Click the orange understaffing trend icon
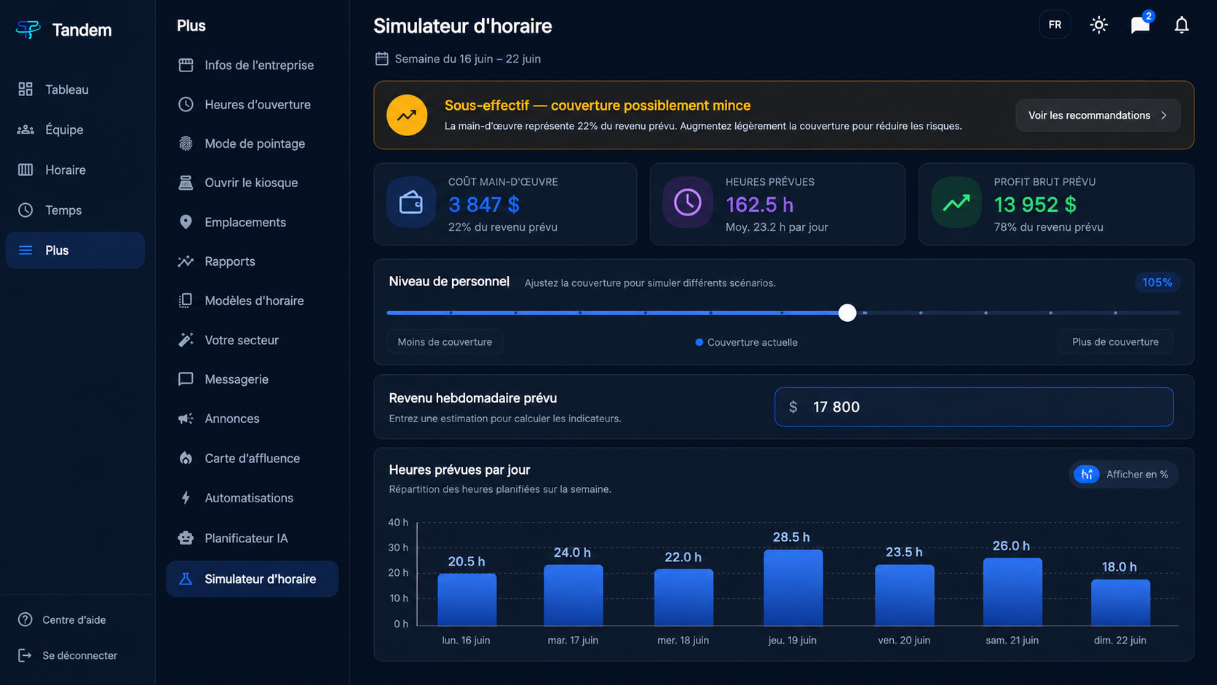 coord(407,115)
